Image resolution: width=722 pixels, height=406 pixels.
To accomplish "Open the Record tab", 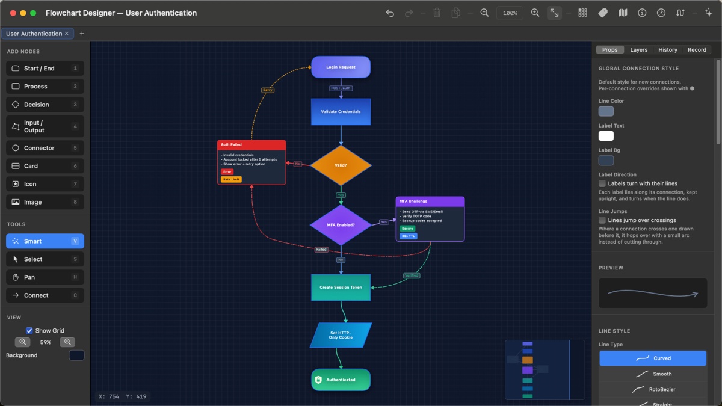I will click(x=697, y=50).
